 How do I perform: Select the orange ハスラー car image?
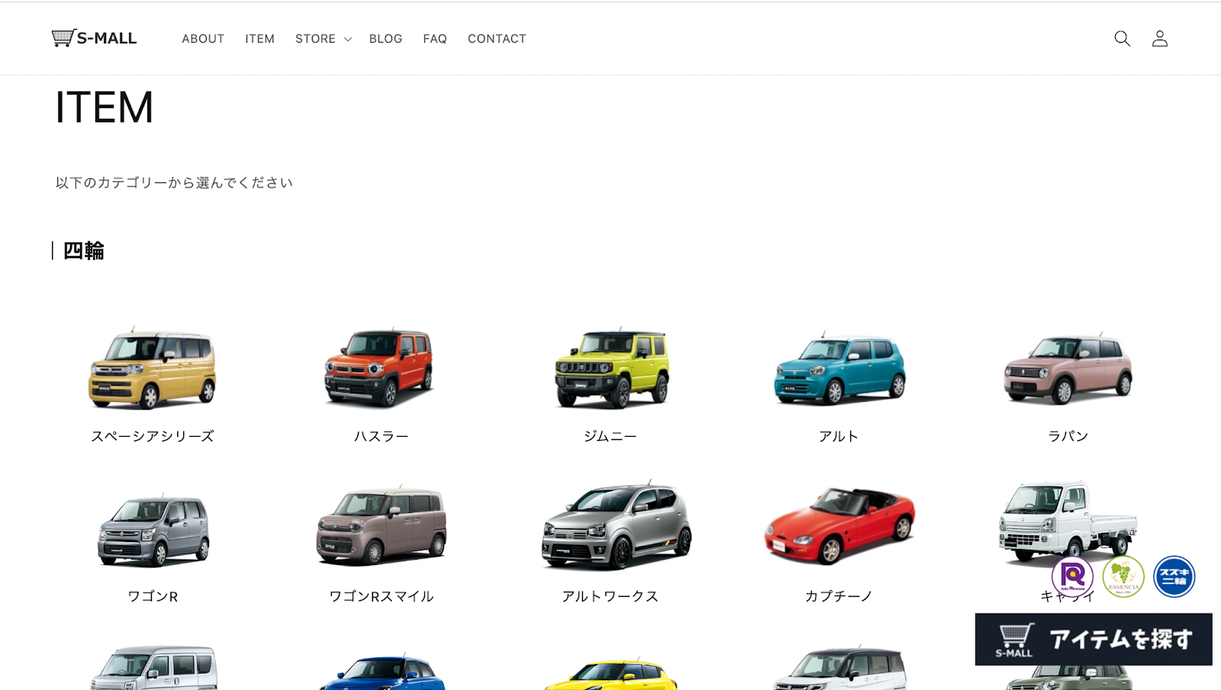(380, 368)
